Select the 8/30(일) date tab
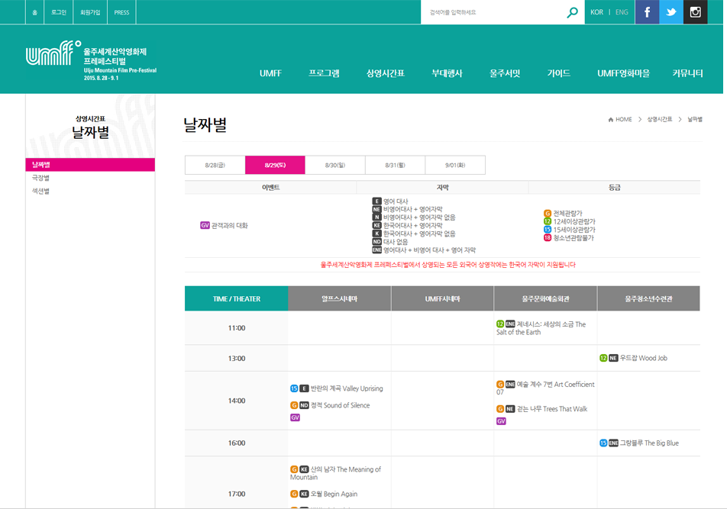727x509 pixels. [x=335, y=165]
